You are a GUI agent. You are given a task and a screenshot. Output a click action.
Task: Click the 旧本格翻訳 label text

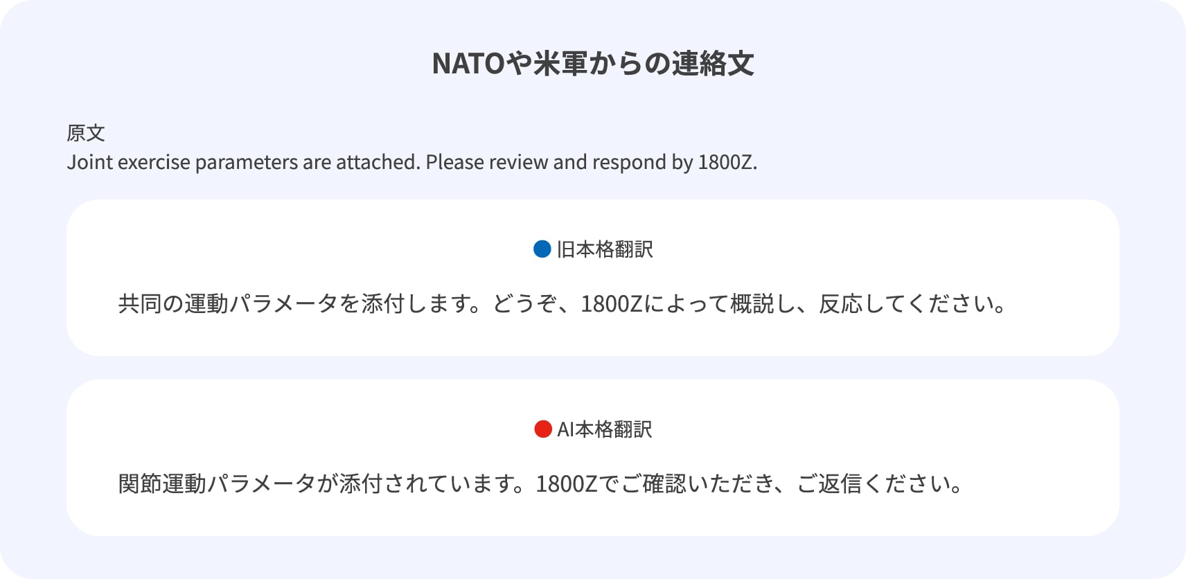605,249
